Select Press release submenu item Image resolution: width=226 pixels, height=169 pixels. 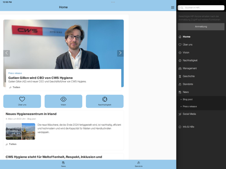coord(190,107)
